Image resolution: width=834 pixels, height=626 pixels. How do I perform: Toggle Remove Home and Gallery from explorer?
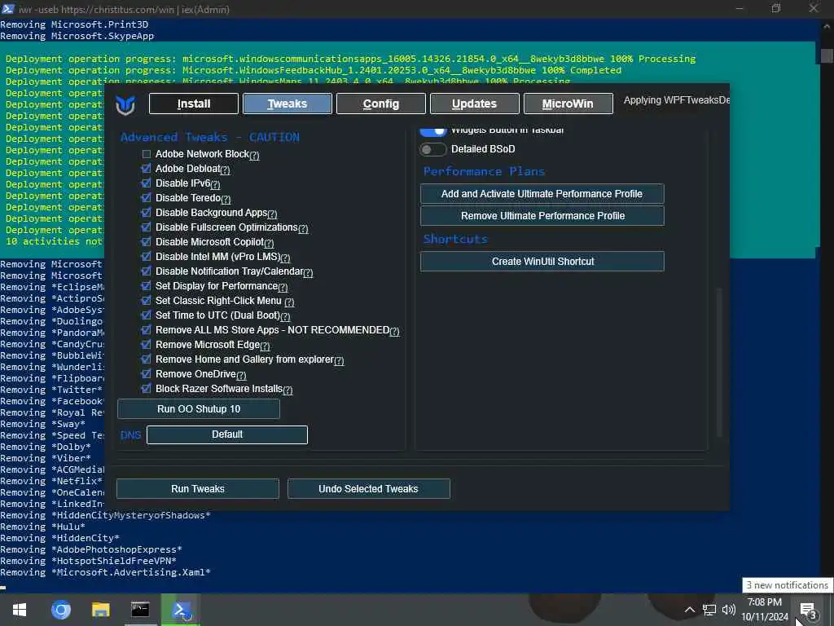(147, 359)
